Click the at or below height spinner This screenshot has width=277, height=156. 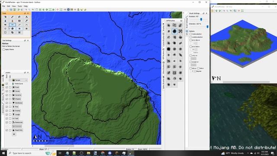tap(194, 50)
